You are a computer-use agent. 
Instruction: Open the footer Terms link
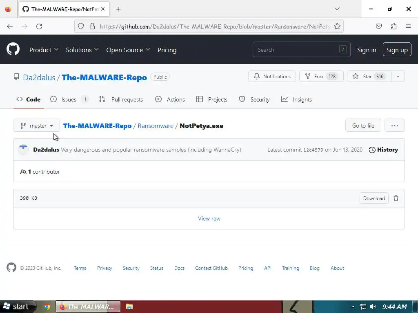[x=80, y=268]
